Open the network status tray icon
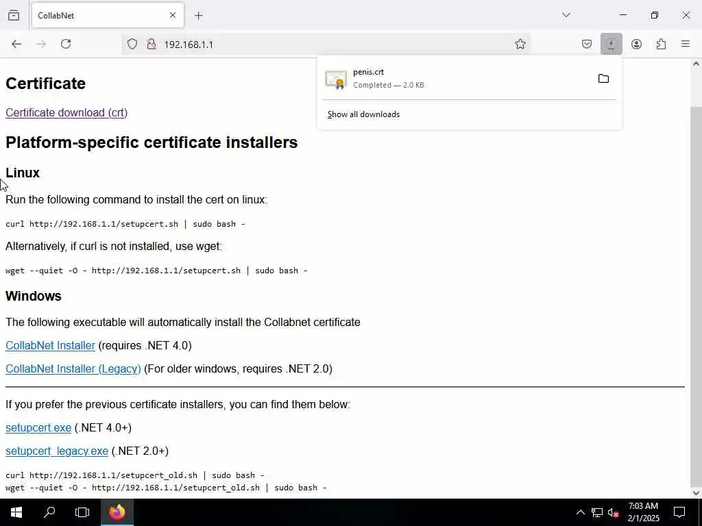 click(x=597, y=512)
